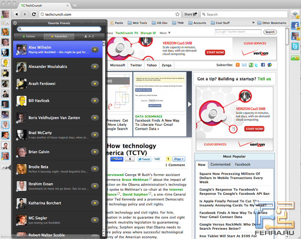Screen dimensions: 301x239
Task: Subscribe via the orange RSS icon
Action: click(238, 65)
